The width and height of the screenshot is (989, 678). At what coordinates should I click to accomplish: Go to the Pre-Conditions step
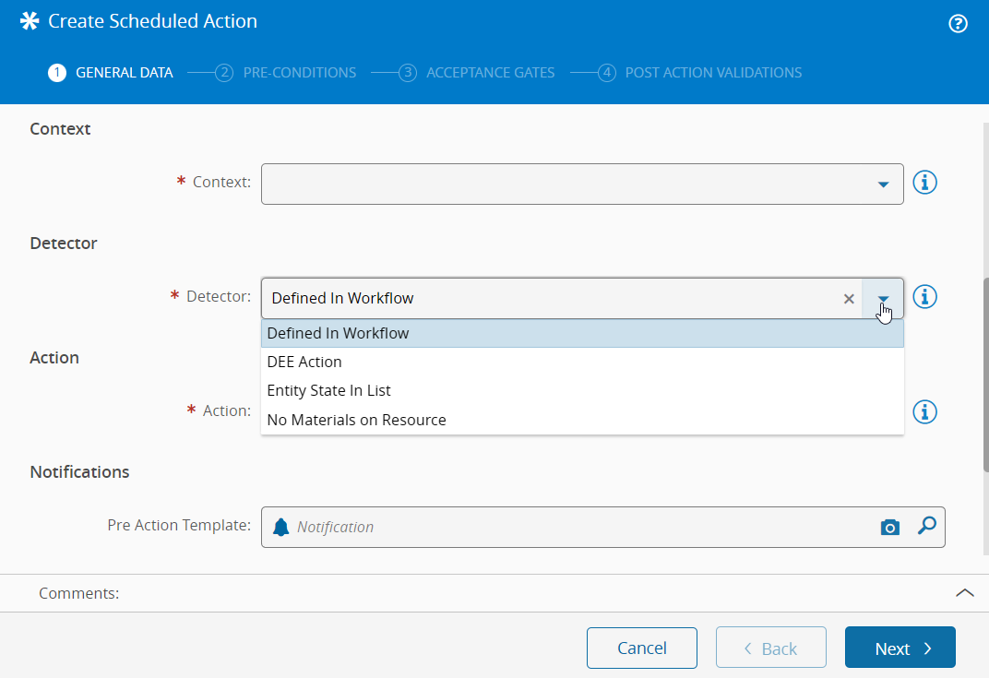(x=286, y=73)
